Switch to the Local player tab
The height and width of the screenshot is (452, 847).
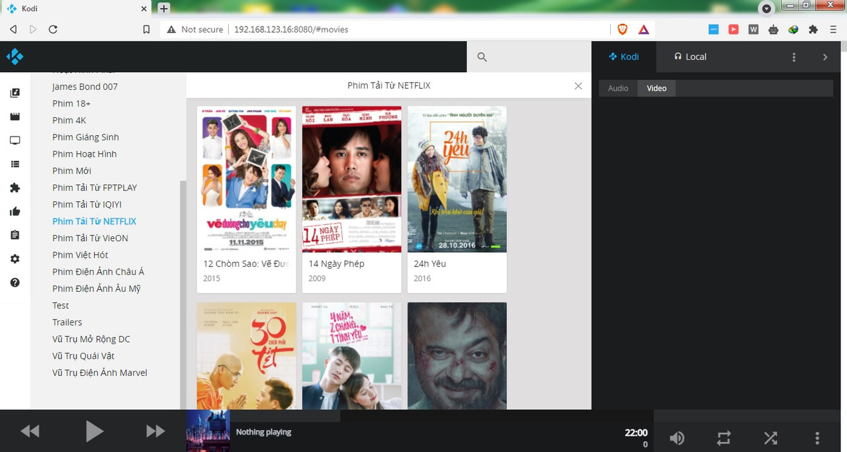[690, 57]
